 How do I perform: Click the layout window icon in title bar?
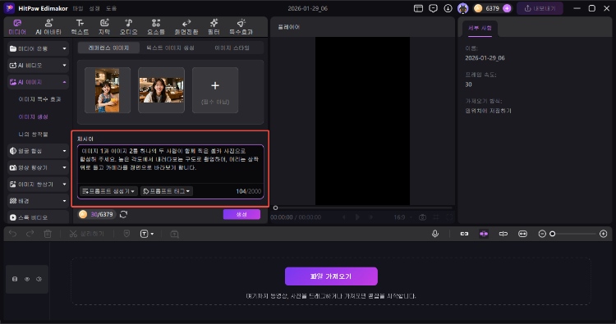(418, 8)
